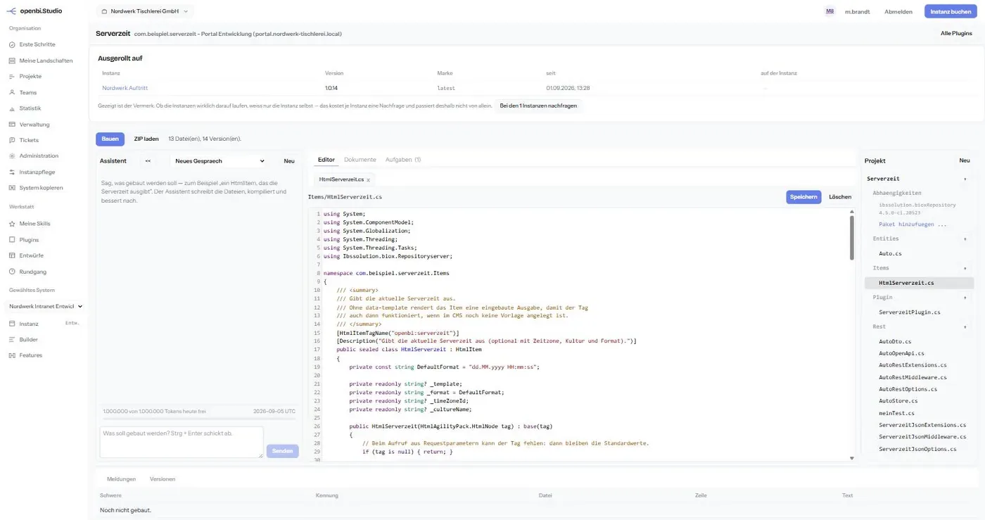Close the HtmlServerzeit.cs editor tab

[368, 180]
